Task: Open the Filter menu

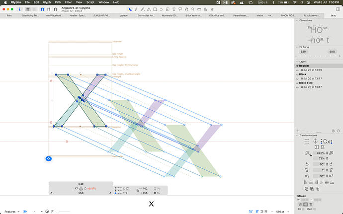Action: point(68,2)
